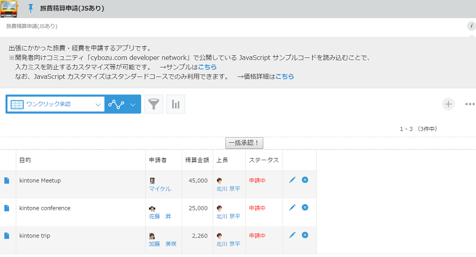
Task: Click the 1 - 3 (3件中) record count
Action: coord(419,129)
